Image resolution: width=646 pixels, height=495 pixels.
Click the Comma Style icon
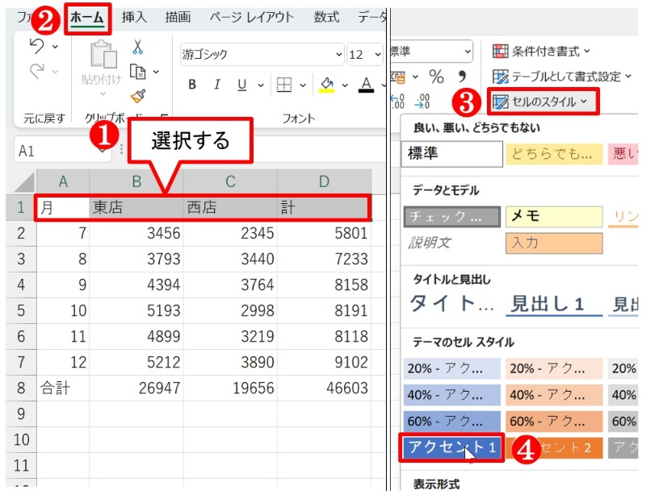[462, 77]
